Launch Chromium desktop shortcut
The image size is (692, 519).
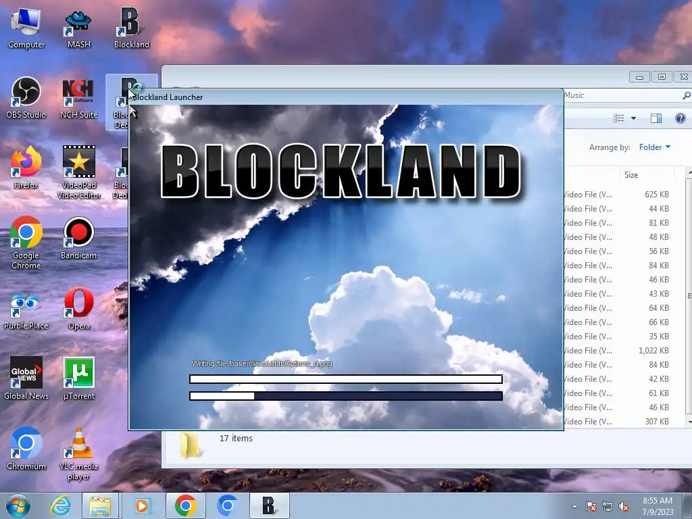(x=26, y=449)
